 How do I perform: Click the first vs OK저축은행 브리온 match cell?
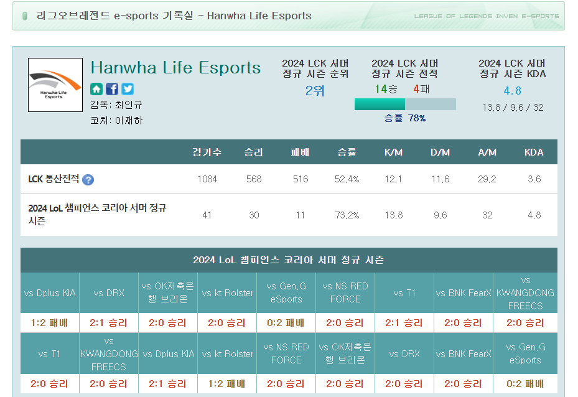coord(168,292)
